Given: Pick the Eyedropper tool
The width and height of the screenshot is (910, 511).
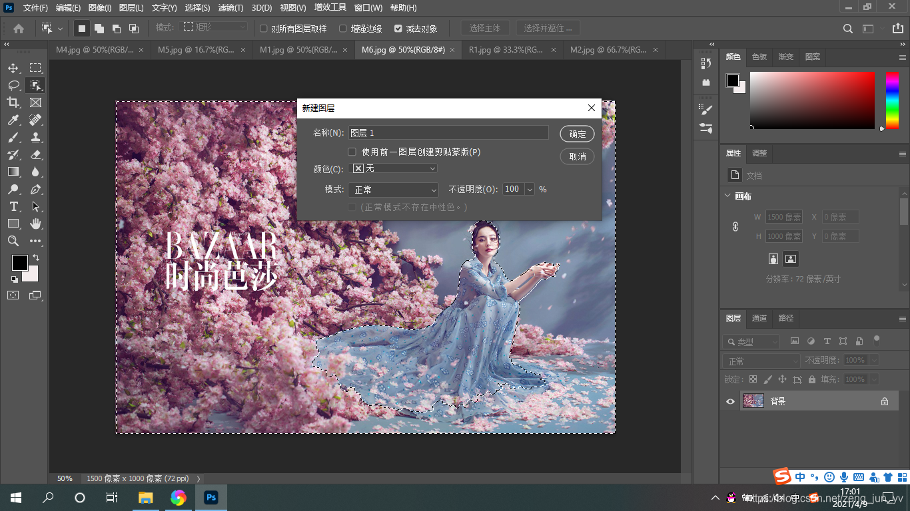Looking at the screenshot, I should 13,120.
